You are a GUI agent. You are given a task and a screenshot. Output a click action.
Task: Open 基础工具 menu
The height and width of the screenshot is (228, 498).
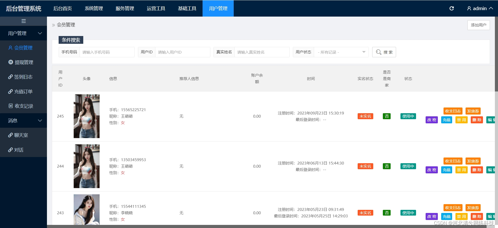tap(187, 8)
